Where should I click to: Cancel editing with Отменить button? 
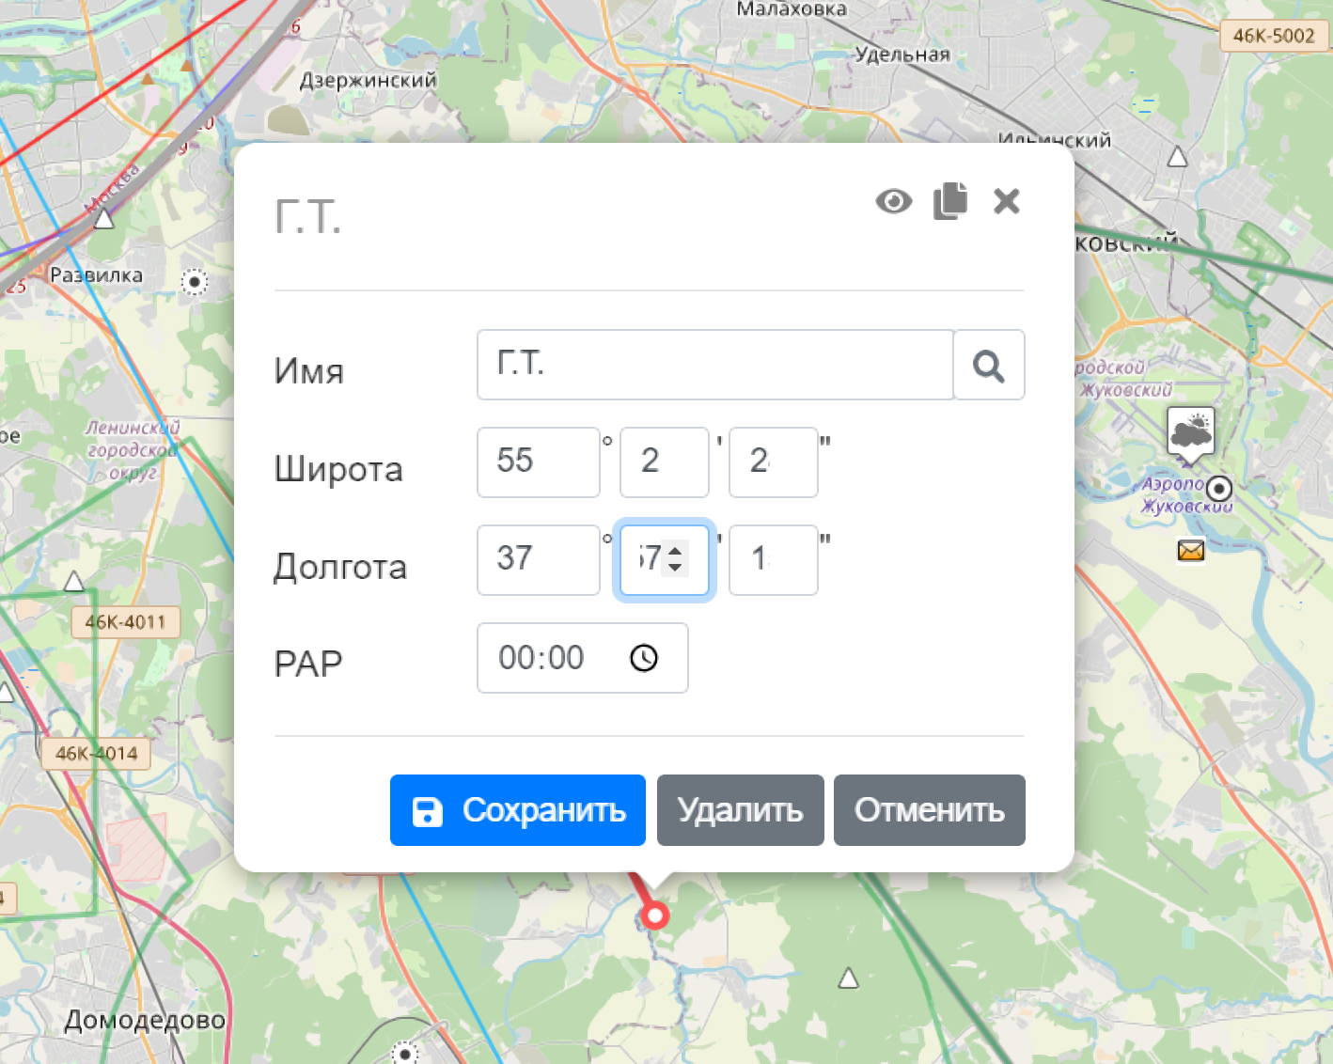pyautogui.click(x=929, y=810)
